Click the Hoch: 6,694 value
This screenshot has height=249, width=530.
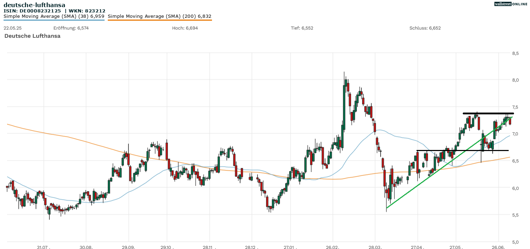(x=185, y=28)
